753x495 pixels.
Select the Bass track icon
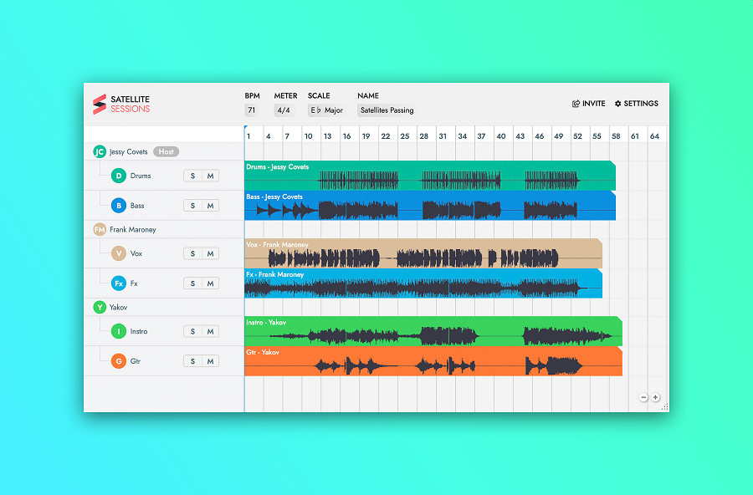pyautogui.click(x=119, y=206)
